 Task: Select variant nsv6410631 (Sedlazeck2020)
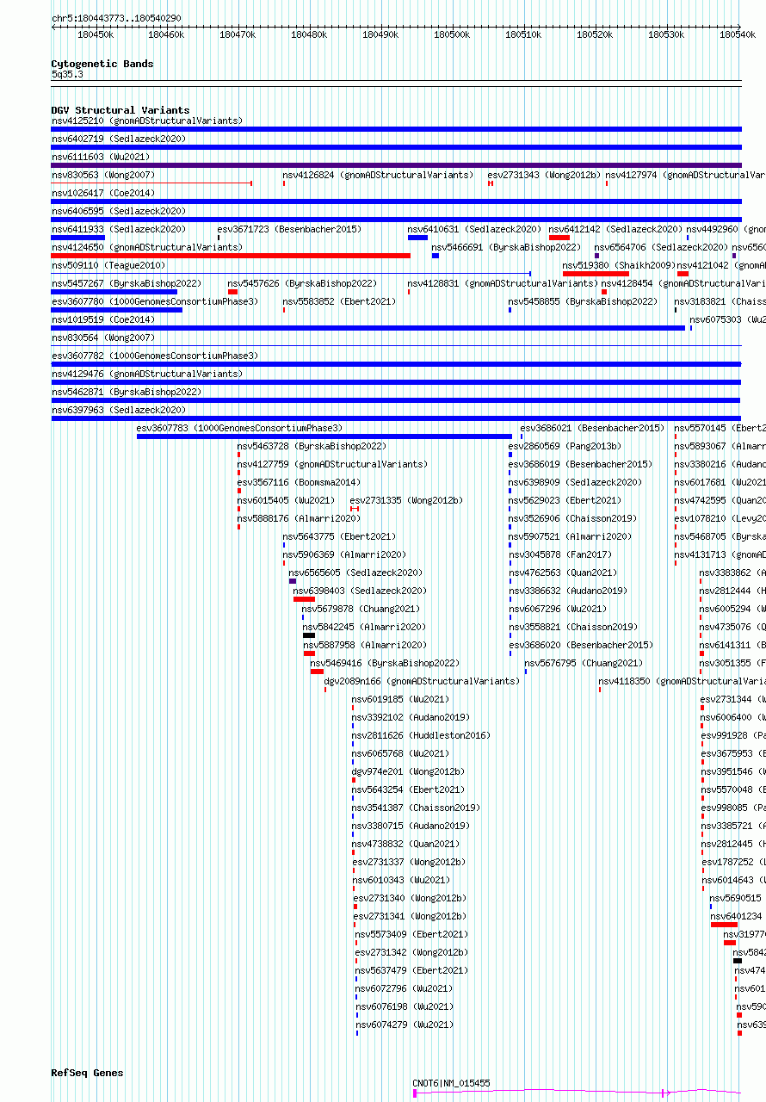[x=475, y=229]
